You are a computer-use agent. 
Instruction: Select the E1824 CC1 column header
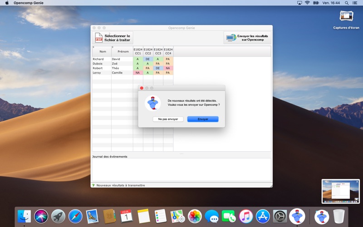tap(138, 51)
